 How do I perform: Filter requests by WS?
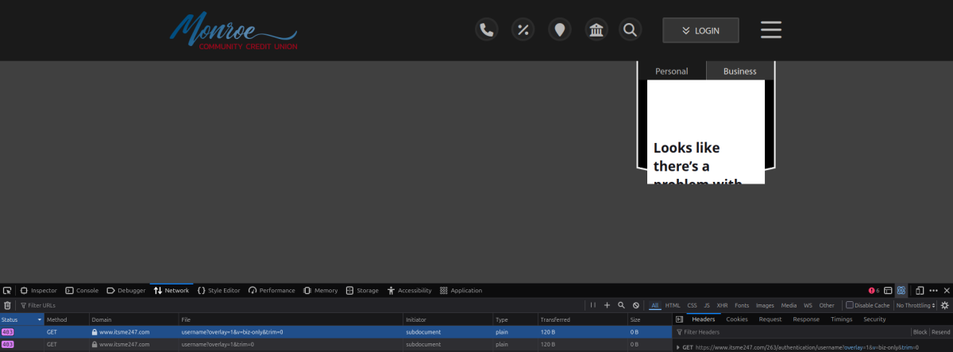(808, 305)
